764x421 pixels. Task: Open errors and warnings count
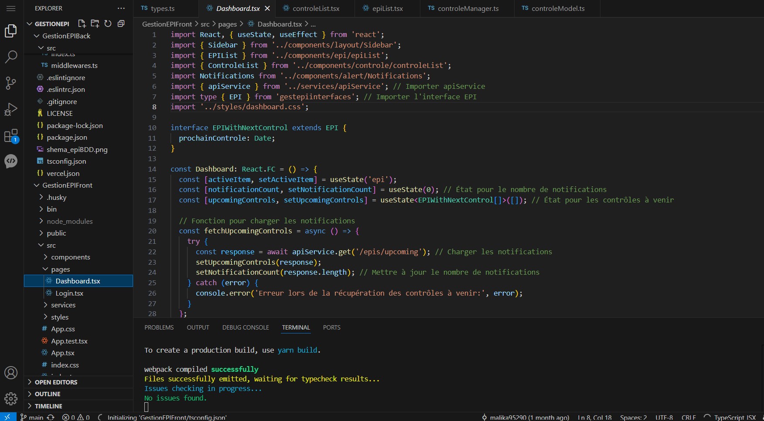pyautogui.click(x=76, y=417)
